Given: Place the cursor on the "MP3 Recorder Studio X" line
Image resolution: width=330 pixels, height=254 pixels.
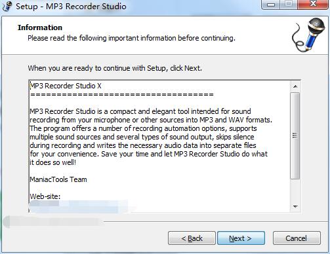Looking at the screenshot, I should coord(66,86).
